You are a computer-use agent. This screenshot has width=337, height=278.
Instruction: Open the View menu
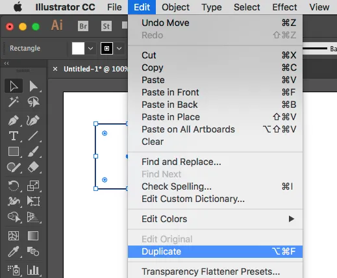[319, 7]
